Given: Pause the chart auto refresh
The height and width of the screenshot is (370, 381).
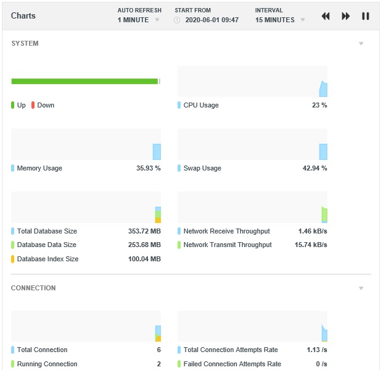Looking at the screenshot, I should pyautogui.click(x=366, y=16).
